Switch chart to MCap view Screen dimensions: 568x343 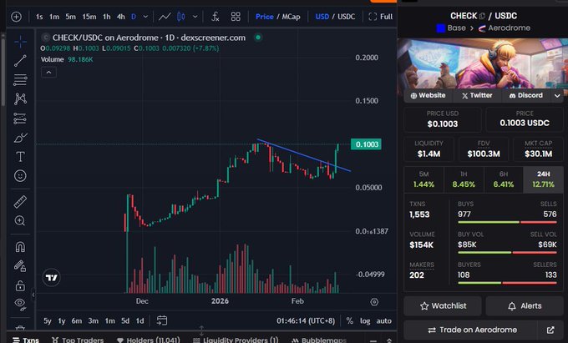tap(291, 17)
